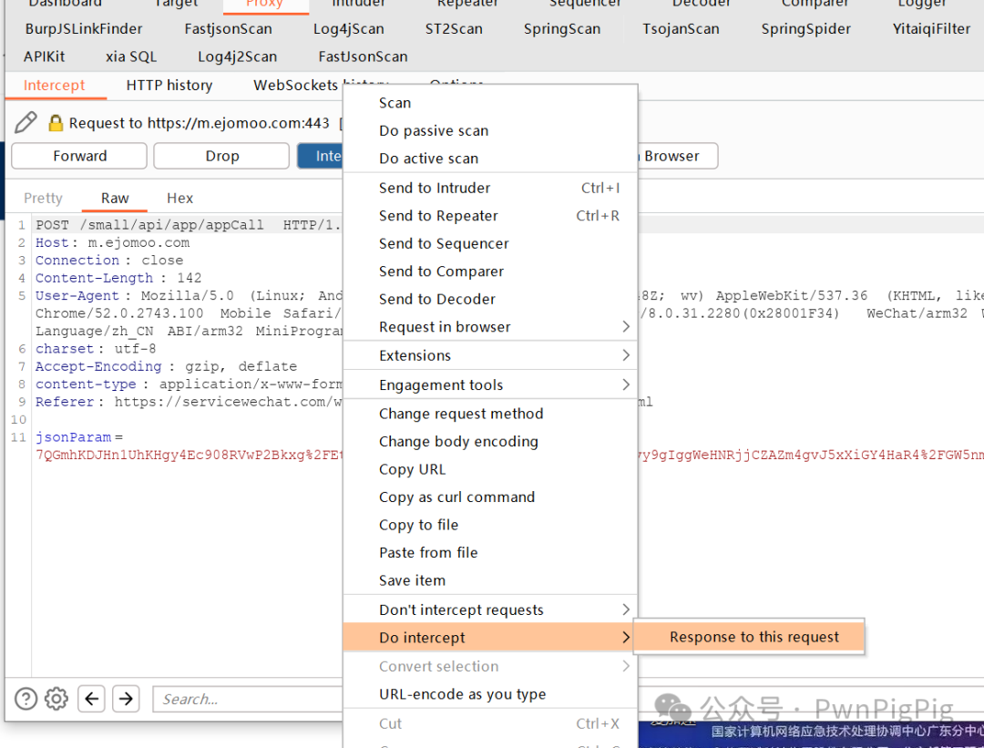
Task: Select Paste from file
Action: pyautogui.click(x=490, y=552)
